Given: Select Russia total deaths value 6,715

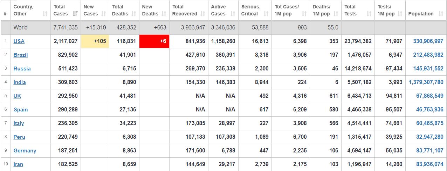Looking at the screenshot, I should pyautogui.click(x=129, y=68).
